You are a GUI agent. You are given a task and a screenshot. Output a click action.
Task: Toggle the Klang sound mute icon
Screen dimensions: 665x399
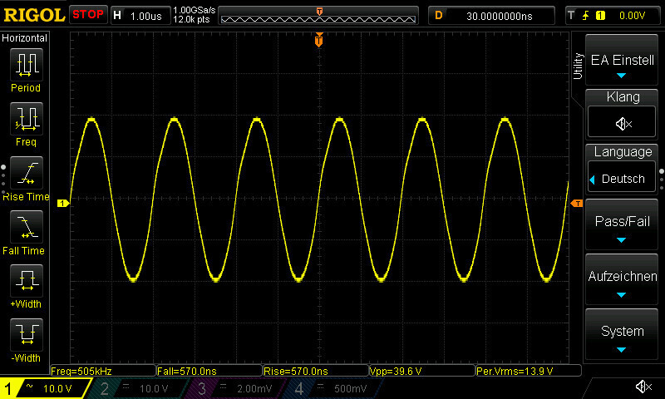[x=622, y=122]
